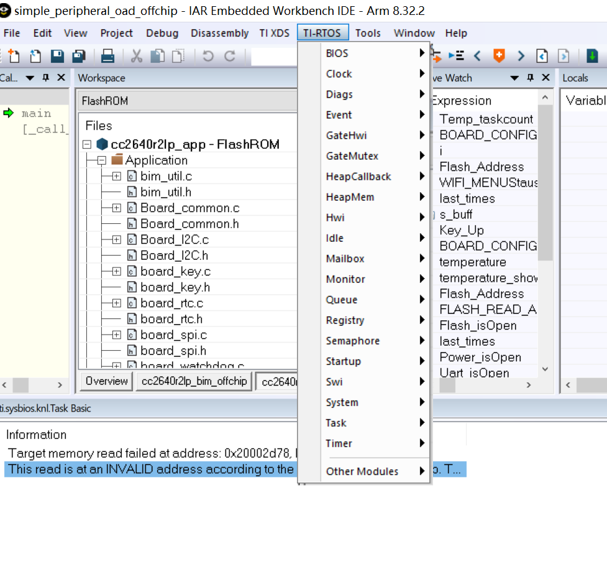Click the orange bookmark shield icon
The image size is (607, 587).
[499, 56]
